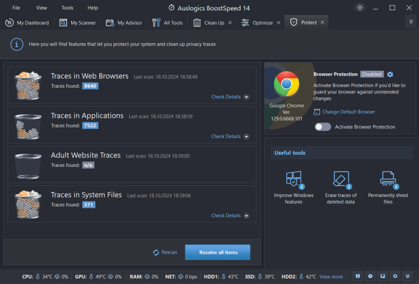The width and height of the screenshot is (419, 284).
Task: Click the Change Default Browser icon
Action: 316,112
